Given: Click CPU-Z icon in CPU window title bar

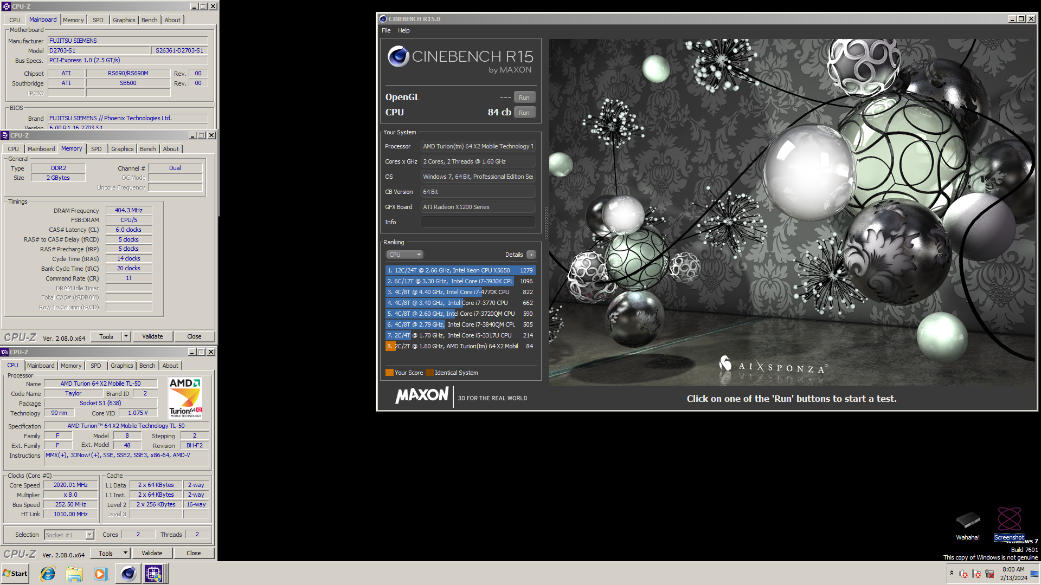Looking at the screenshot, I should [4, 352].
